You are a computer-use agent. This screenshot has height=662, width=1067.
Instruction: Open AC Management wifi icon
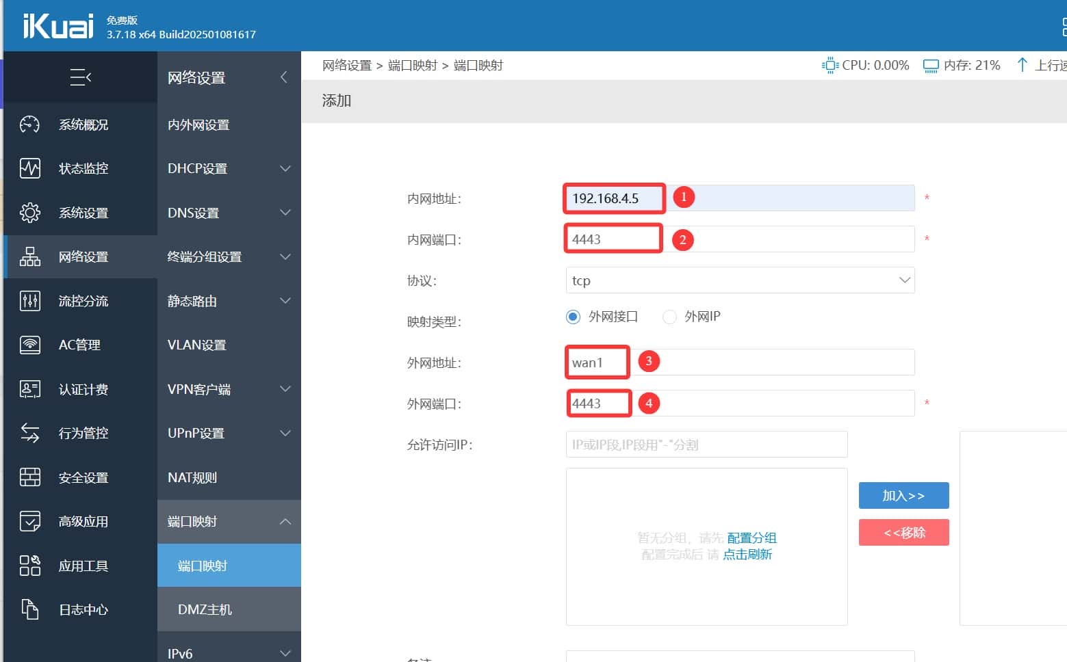point(29,345)
